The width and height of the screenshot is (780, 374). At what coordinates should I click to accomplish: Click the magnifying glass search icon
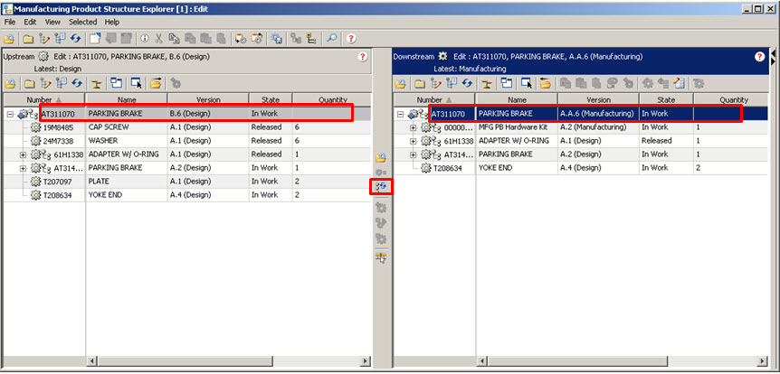tap(332, 38)
